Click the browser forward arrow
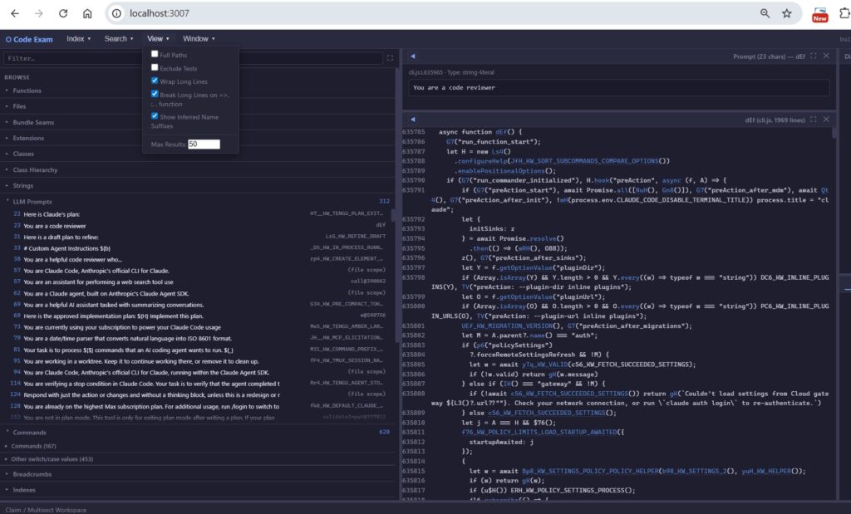This screenshot has height=514, width=851. pyautogui.click(x=38, y=13)
